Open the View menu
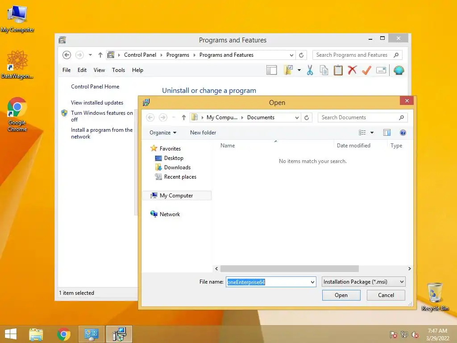The width and height of the screenshot is (457, 343). [99, 70]
